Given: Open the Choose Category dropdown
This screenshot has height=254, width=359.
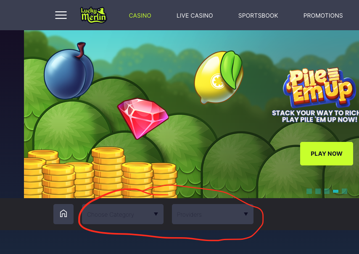Looking at the screenshot, I should click(x=123, y=214).
